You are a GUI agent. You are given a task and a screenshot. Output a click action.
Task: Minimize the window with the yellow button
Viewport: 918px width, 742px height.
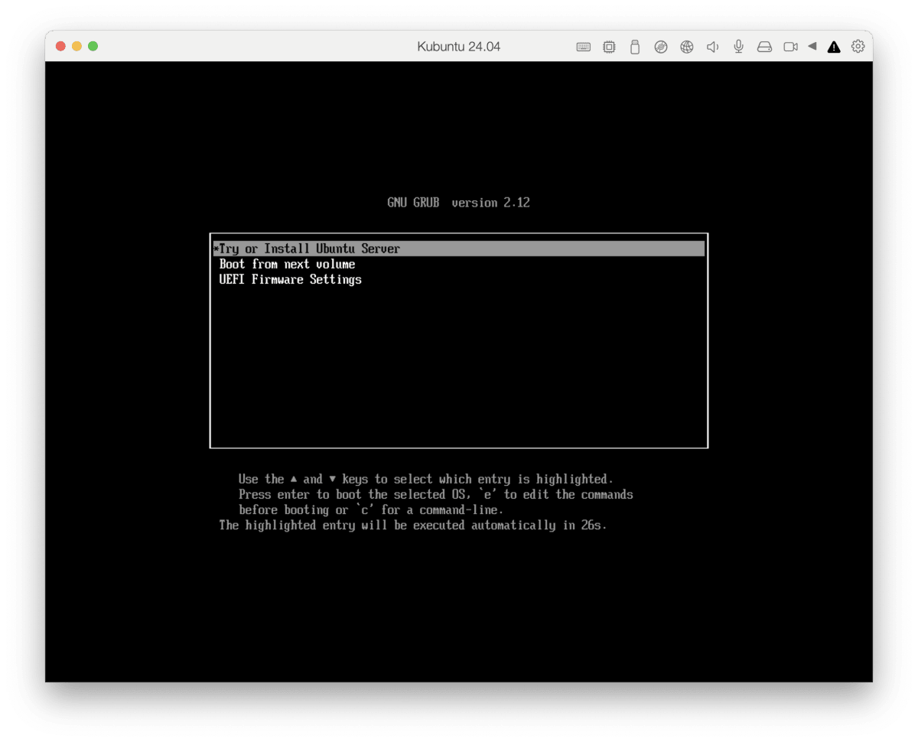pos(77,47)
